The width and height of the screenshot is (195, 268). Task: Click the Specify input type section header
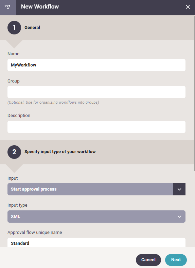(60, 152)
